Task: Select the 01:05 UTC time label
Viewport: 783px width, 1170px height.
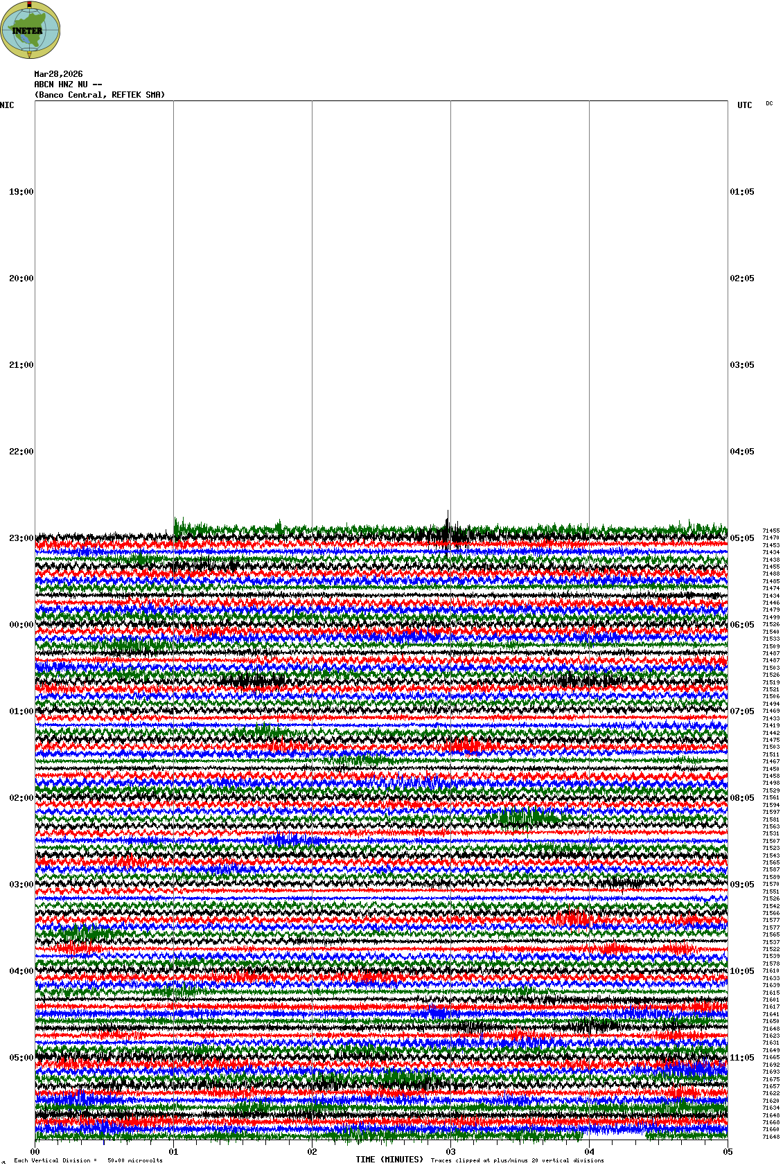Action: (742, 192)
